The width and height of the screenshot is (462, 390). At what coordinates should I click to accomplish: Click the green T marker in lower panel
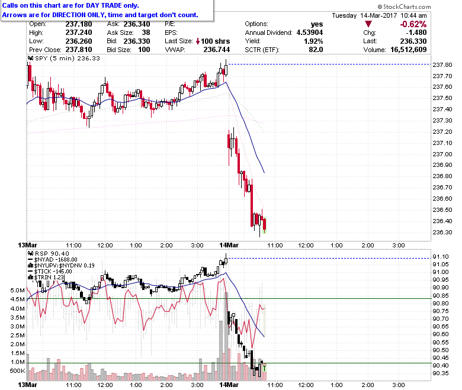pyautogui.click(x=264, y=368)
